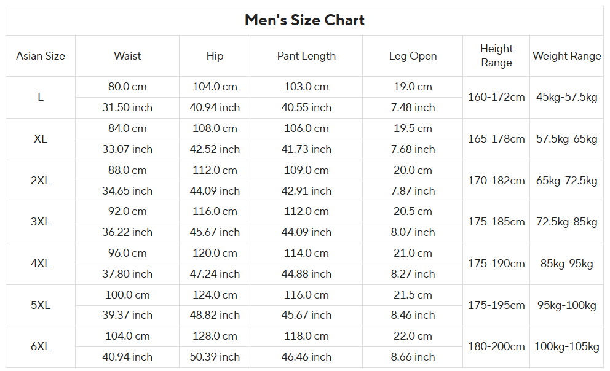Click the 44.88 inch pant length cell
This screenshot has width=610, height=371.
coord(306,274)
